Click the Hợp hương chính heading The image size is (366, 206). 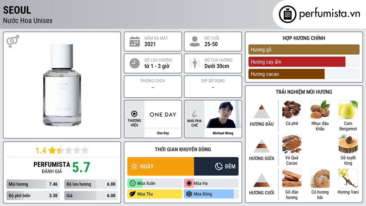(304, 38)
